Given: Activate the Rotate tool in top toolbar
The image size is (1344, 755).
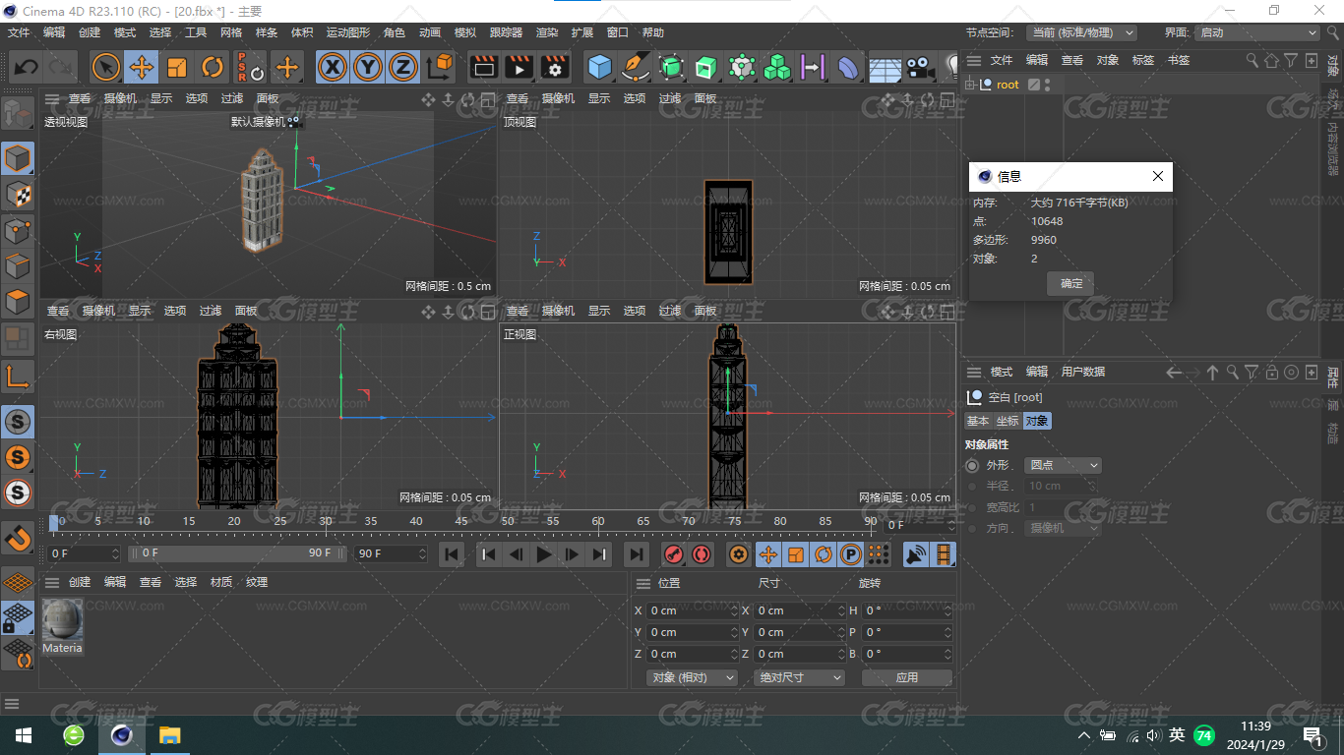Looking at the screenshot, I should click(x=213, y=67).
